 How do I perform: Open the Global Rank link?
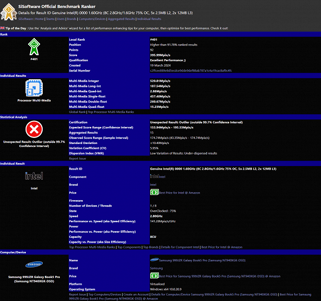coord(77,112)
